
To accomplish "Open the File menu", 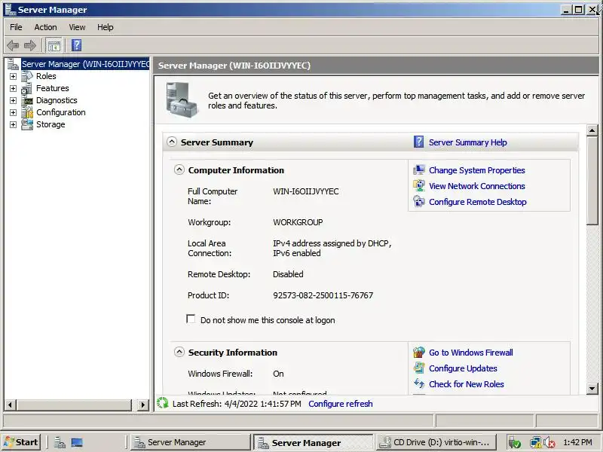I will point(16,27).
